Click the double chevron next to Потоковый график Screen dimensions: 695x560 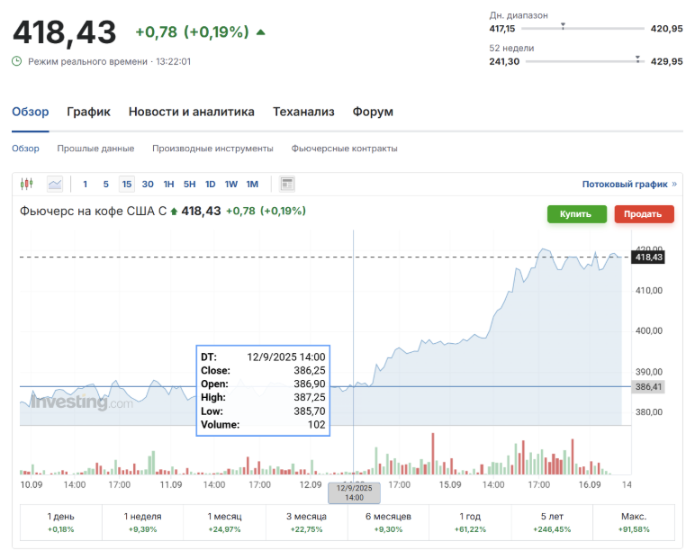tap(674, 184)
